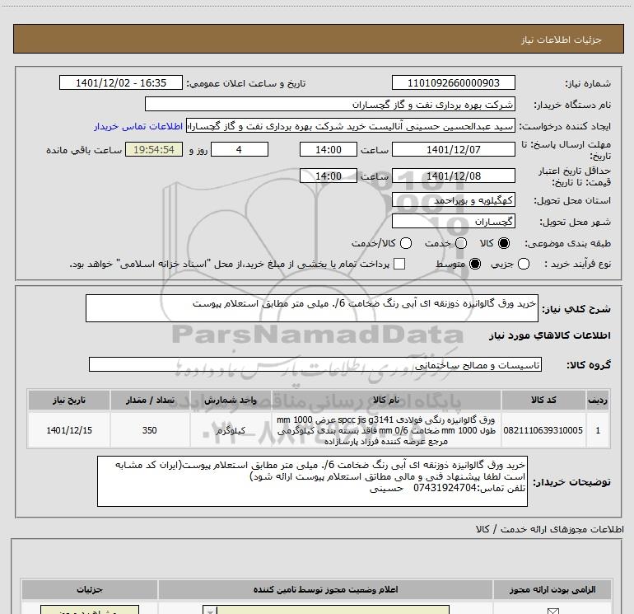Click the کد کالا column header
Screen dimensions: 634x614
pos(543,401)
